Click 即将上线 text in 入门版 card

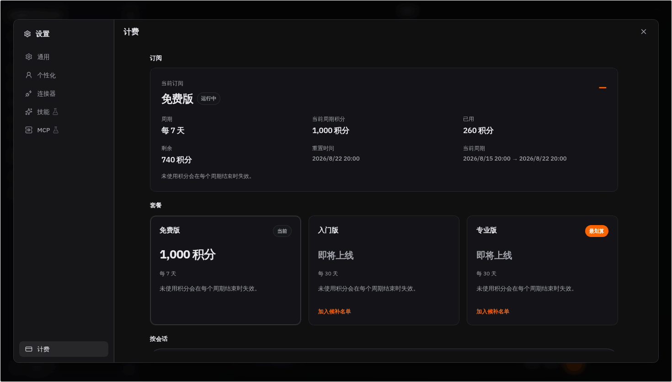tap(336, 255)
